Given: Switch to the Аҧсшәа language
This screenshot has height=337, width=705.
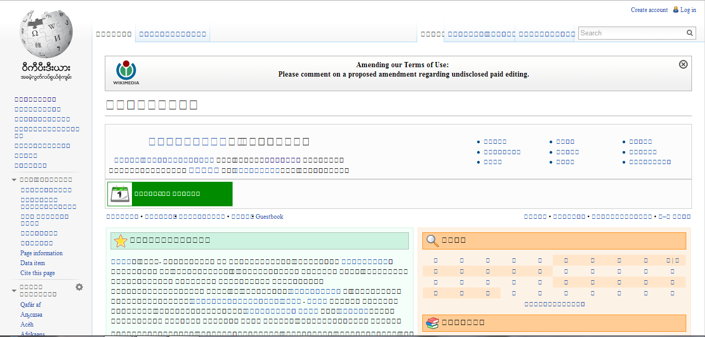Looking at the screenshot, I should tap(31, 315).
